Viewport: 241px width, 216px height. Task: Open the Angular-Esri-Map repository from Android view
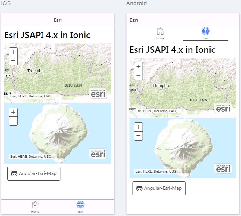pyautogui.click(x=159, y=188)
